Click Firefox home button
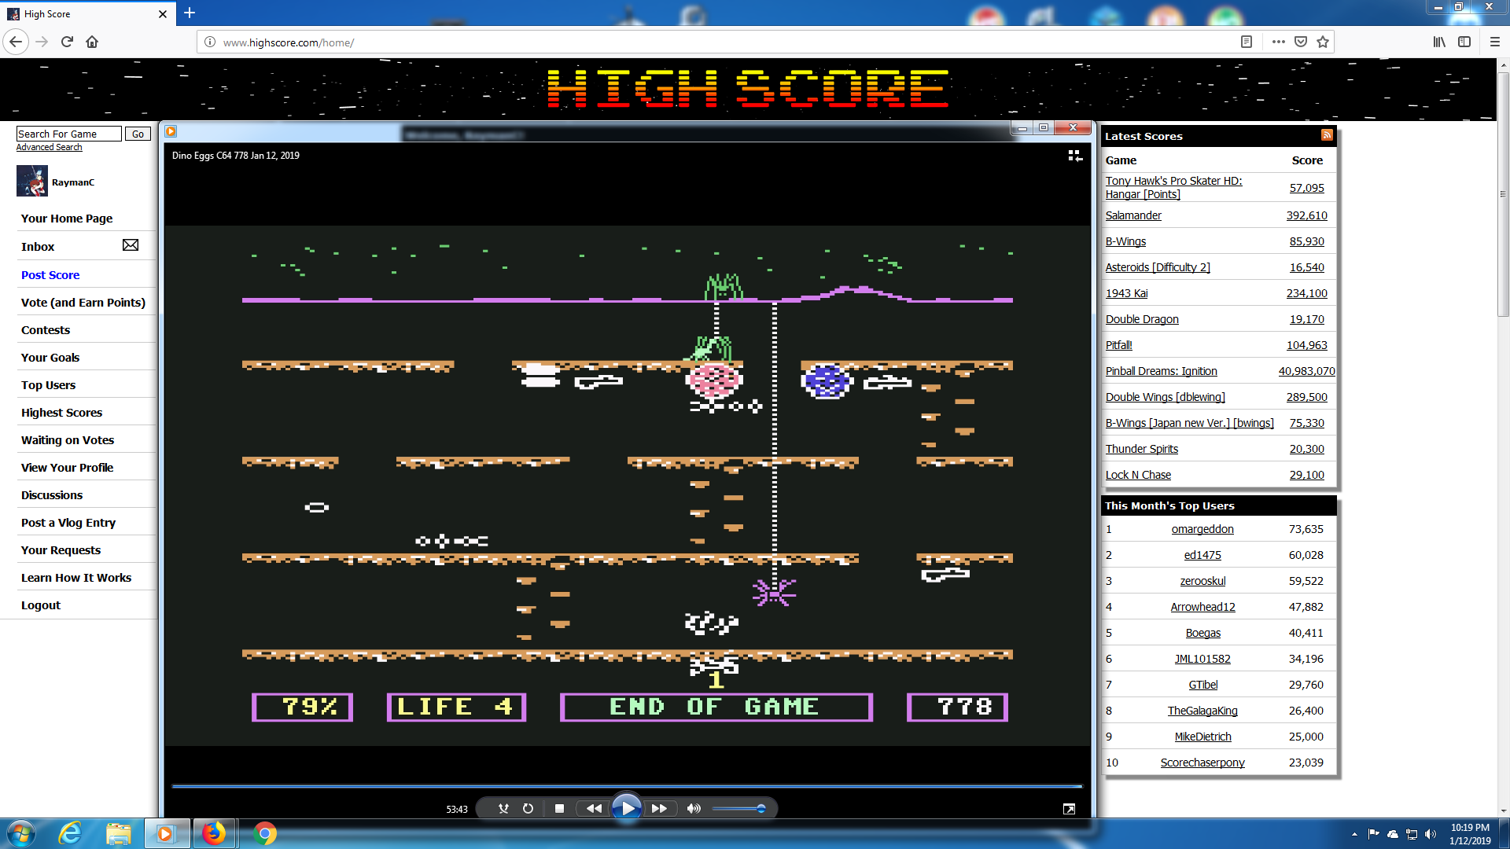The height and width of the screenshot is (849, 1510). coord(92,42)
